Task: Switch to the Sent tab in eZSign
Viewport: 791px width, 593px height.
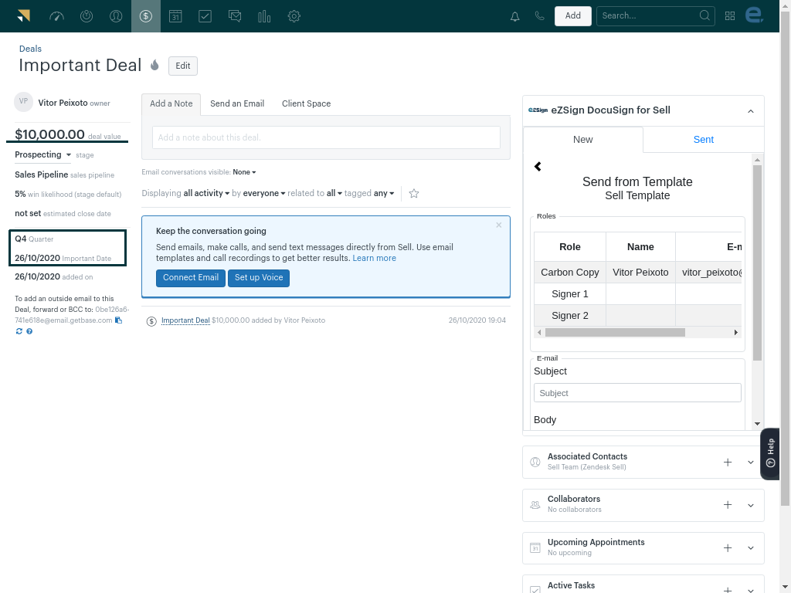Action: point(703,140)
